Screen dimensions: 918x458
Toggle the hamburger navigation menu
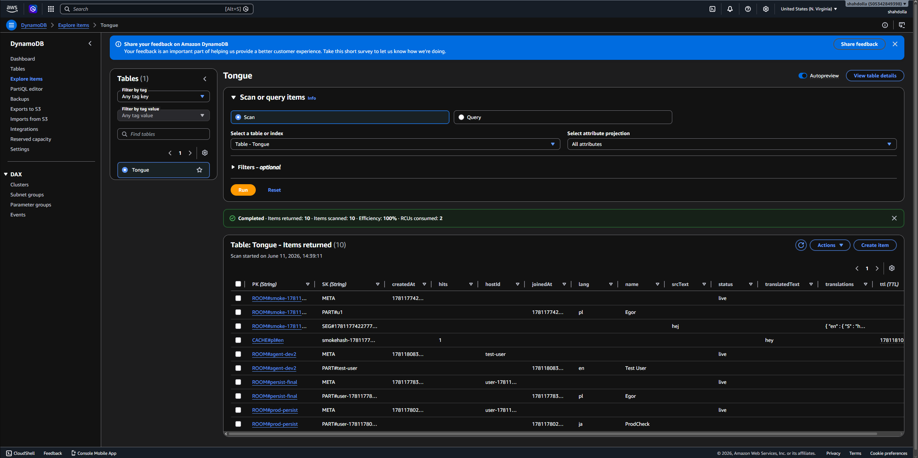click(x=11, y=25)
